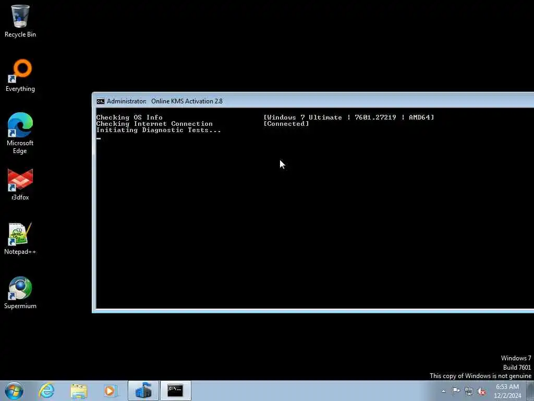Select the Microsoft Edge desktop shortcut
The height and width of the screenshot is (401, 534).
20,133
